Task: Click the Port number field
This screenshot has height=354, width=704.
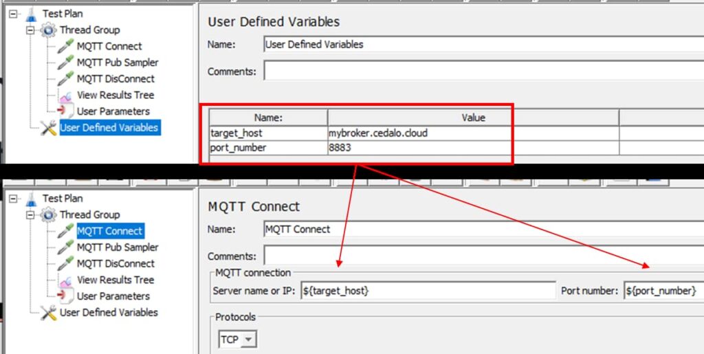Action: pyautogui.click(x=663, y=291)
